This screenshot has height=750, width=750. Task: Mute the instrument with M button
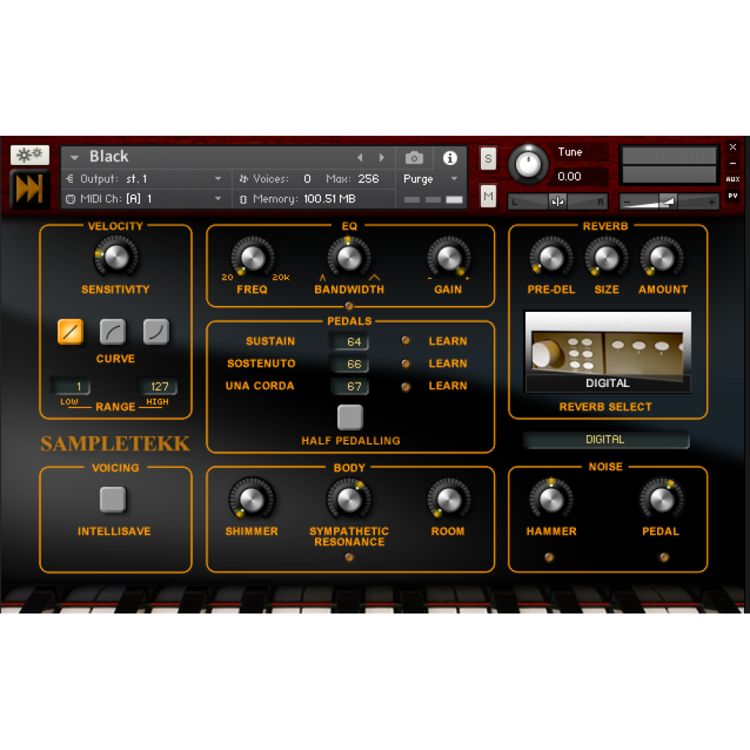(x=488, y=196)
